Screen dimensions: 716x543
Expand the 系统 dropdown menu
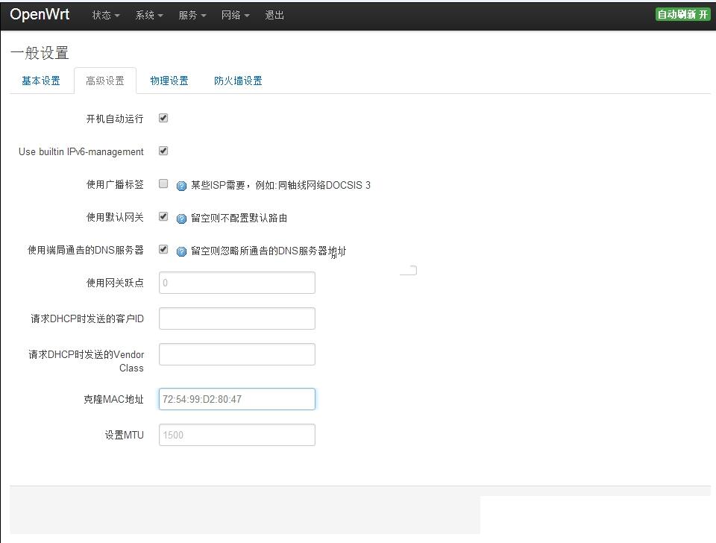point(148,16)
